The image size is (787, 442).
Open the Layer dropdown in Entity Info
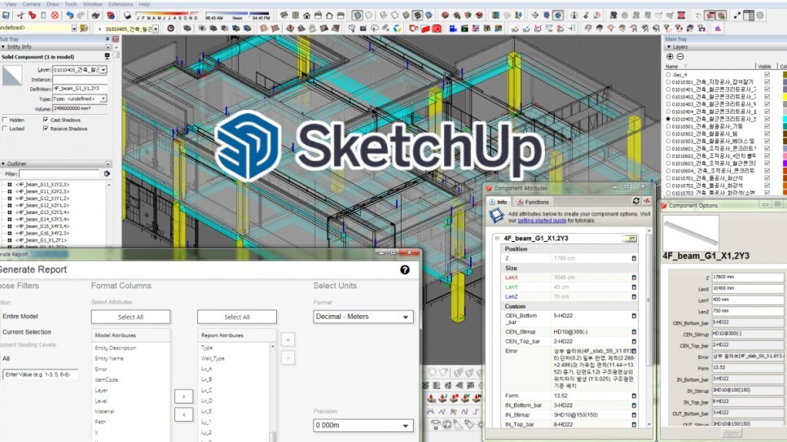coord(103,70)
